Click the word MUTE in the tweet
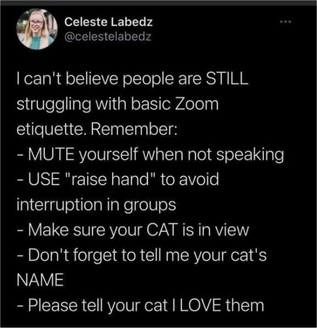 [51, 154]
